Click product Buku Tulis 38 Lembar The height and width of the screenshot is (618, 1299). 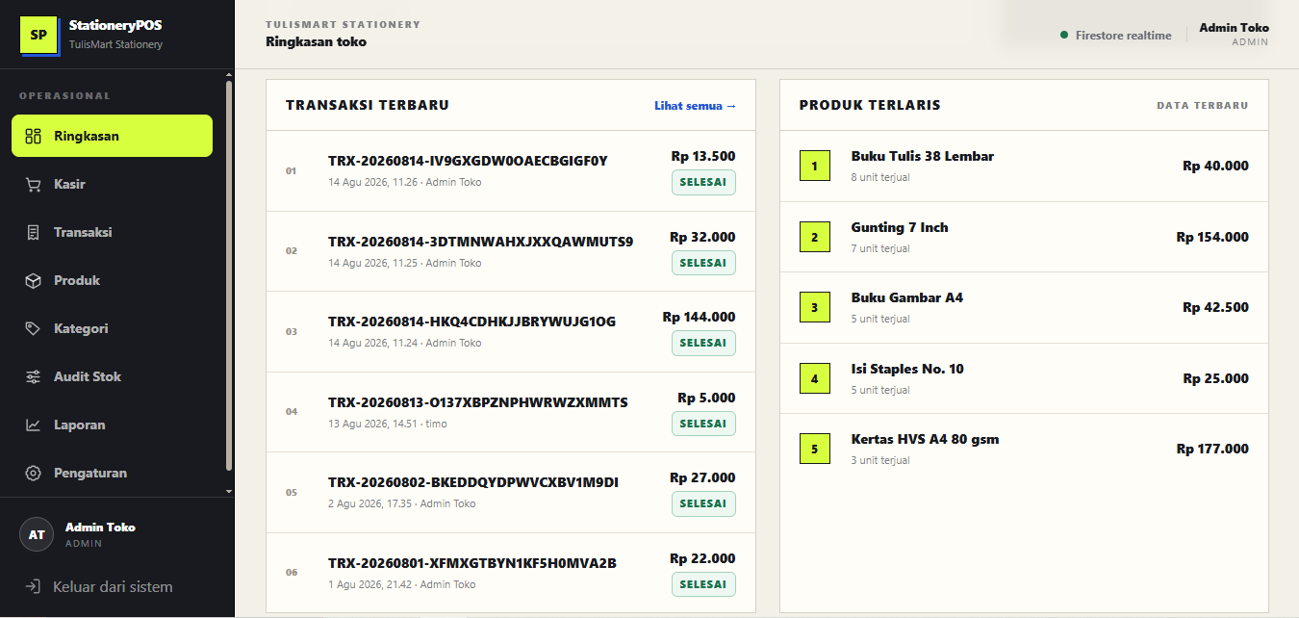click(x=1024, y=167)
